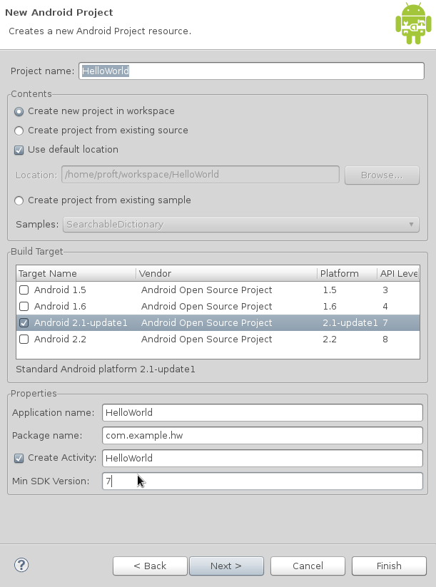Enable Android 2.2 build target checkbox

(24, 340)
